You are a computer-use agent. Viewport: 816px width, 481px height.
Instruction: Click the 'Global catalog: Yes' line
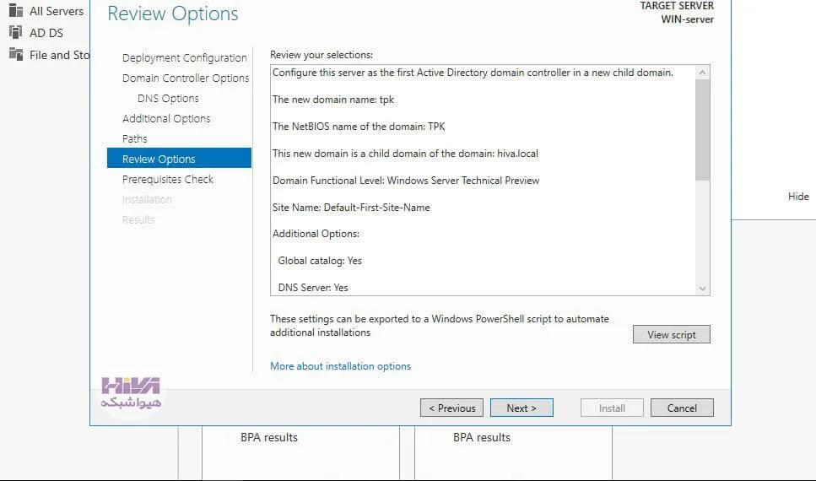click(x=320, y=261)
